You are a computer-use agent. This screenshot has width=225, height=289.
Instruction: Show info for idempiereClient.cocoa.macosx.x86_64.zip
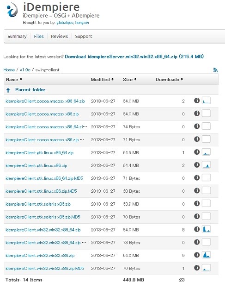[x=197, y=101]
